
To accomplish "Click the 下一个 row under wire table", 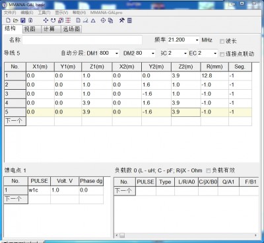I will tap(15, 121).
